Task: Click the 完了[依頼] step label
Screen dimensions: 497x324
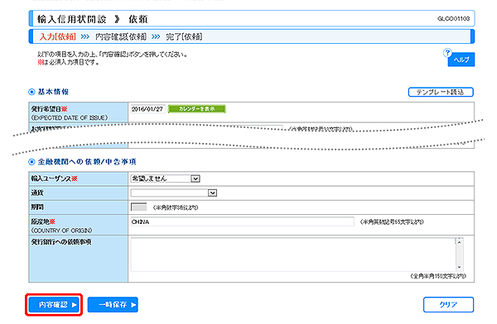Action: pos(184,36)
